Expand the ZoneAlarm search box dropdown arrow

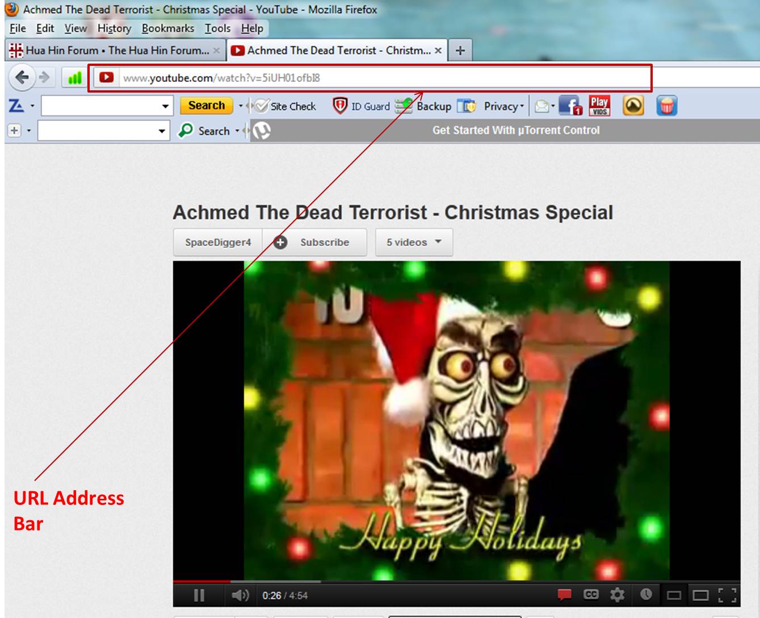[165, 106]
